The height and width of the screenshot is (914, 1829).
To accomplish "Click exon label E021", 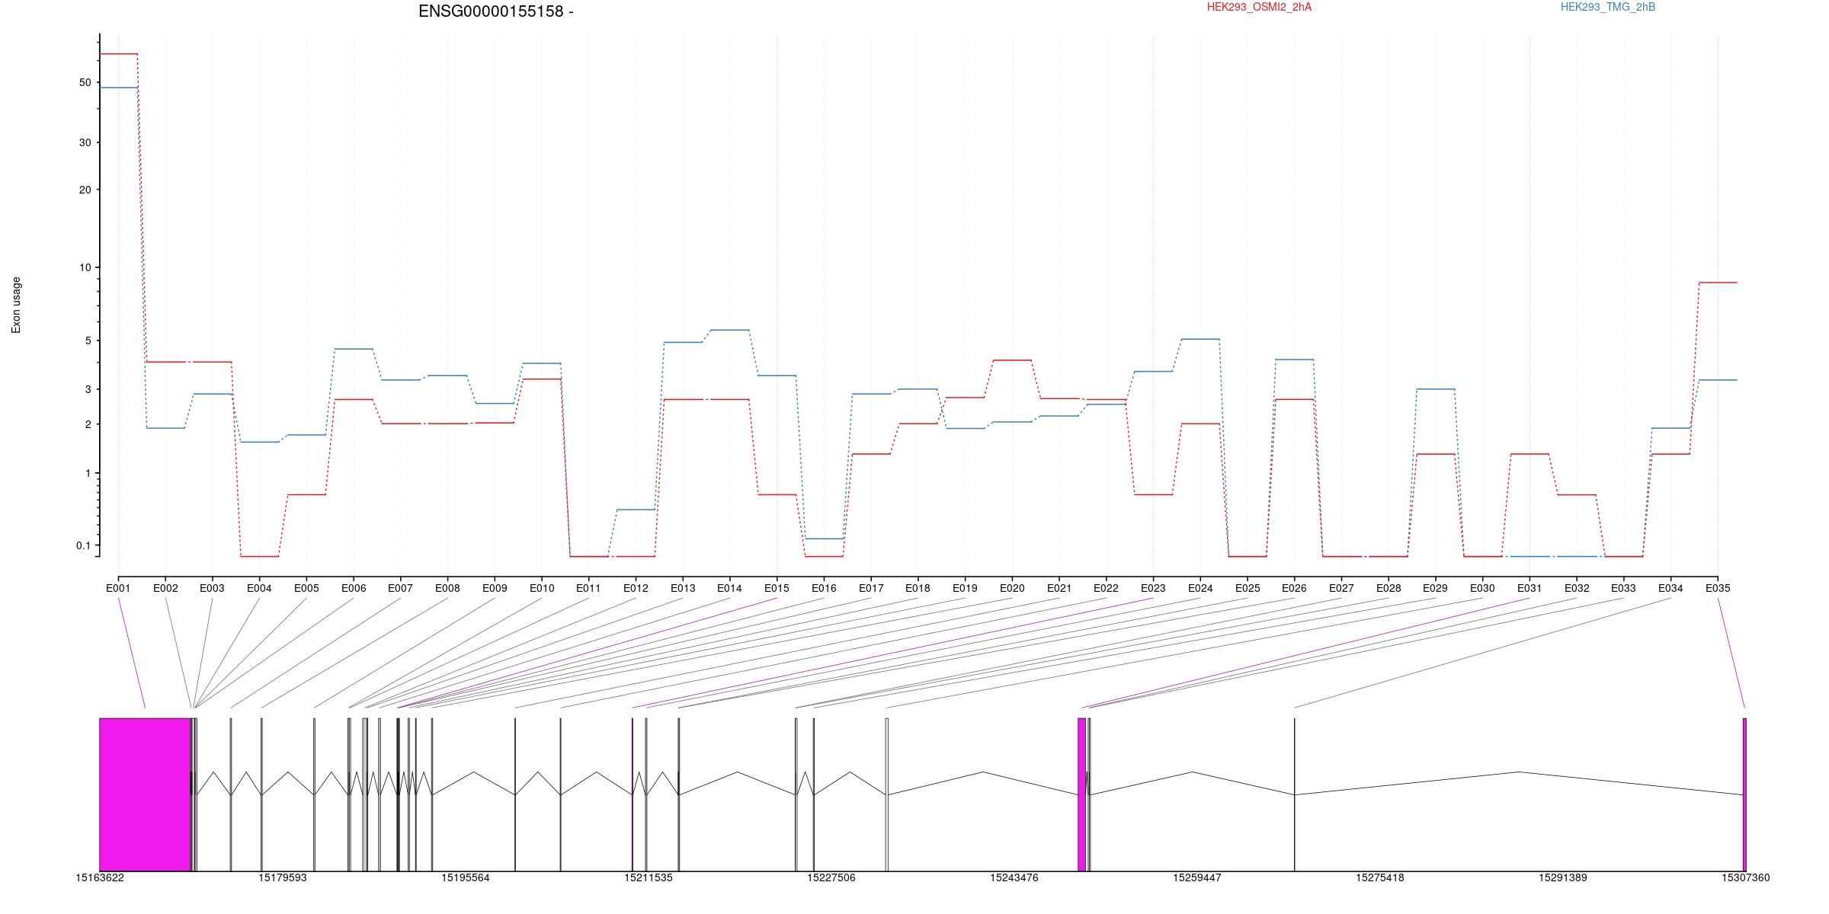I will [1059, 588].
